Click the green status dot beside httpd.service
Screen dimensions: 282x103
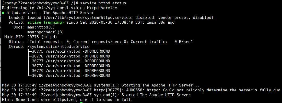tap(3, 13)
